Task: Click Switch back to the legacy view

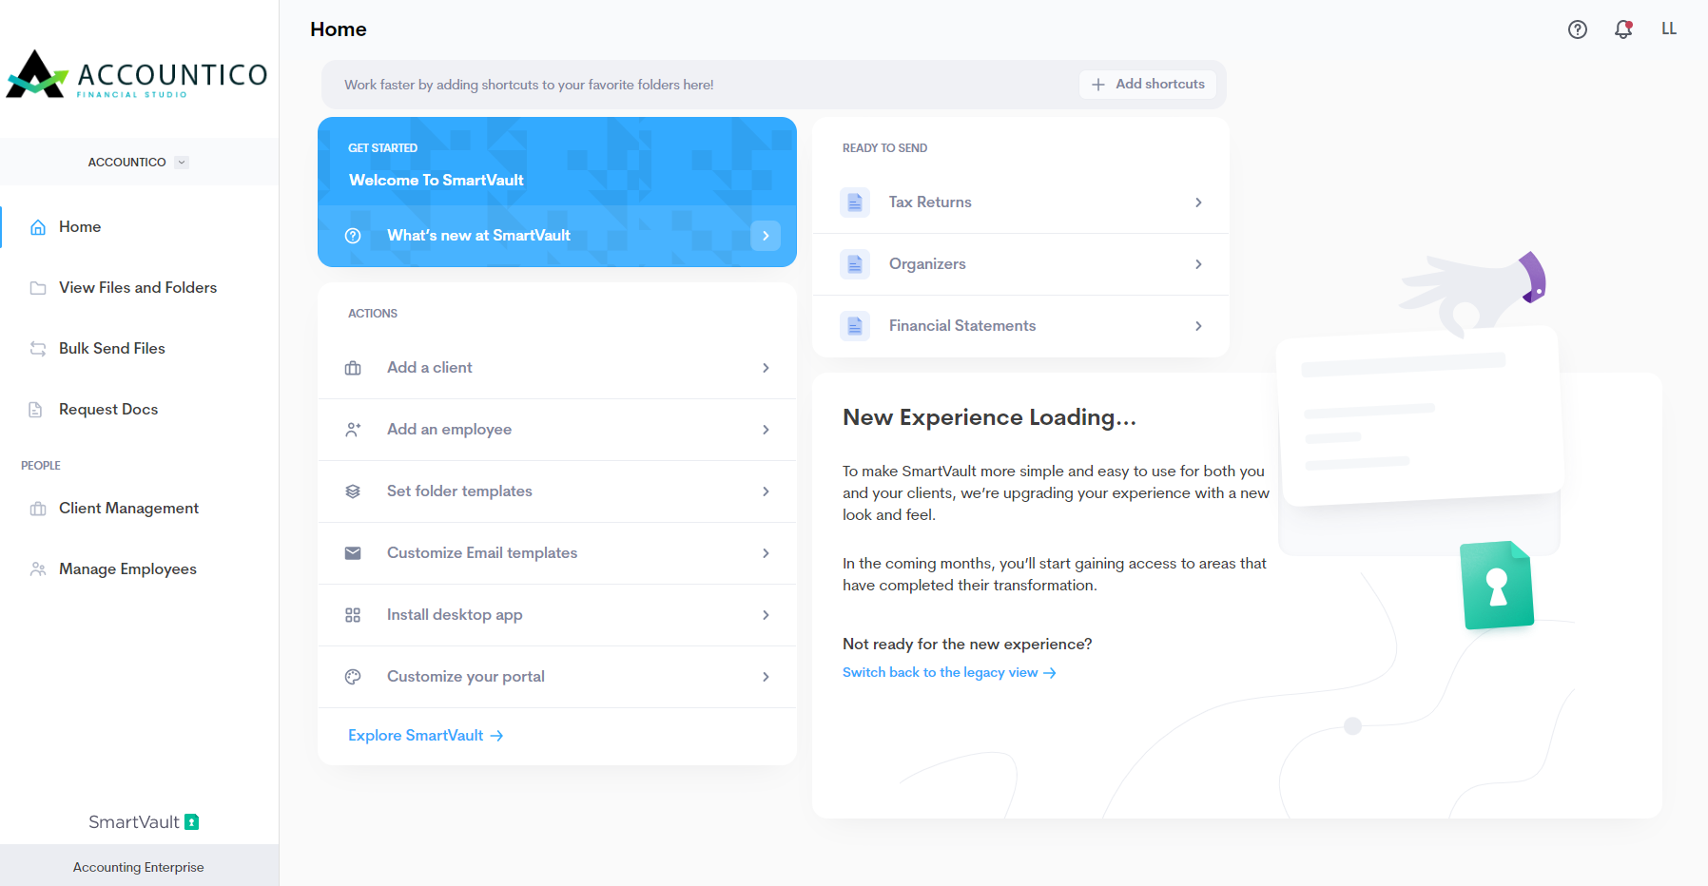Action: 949,673
